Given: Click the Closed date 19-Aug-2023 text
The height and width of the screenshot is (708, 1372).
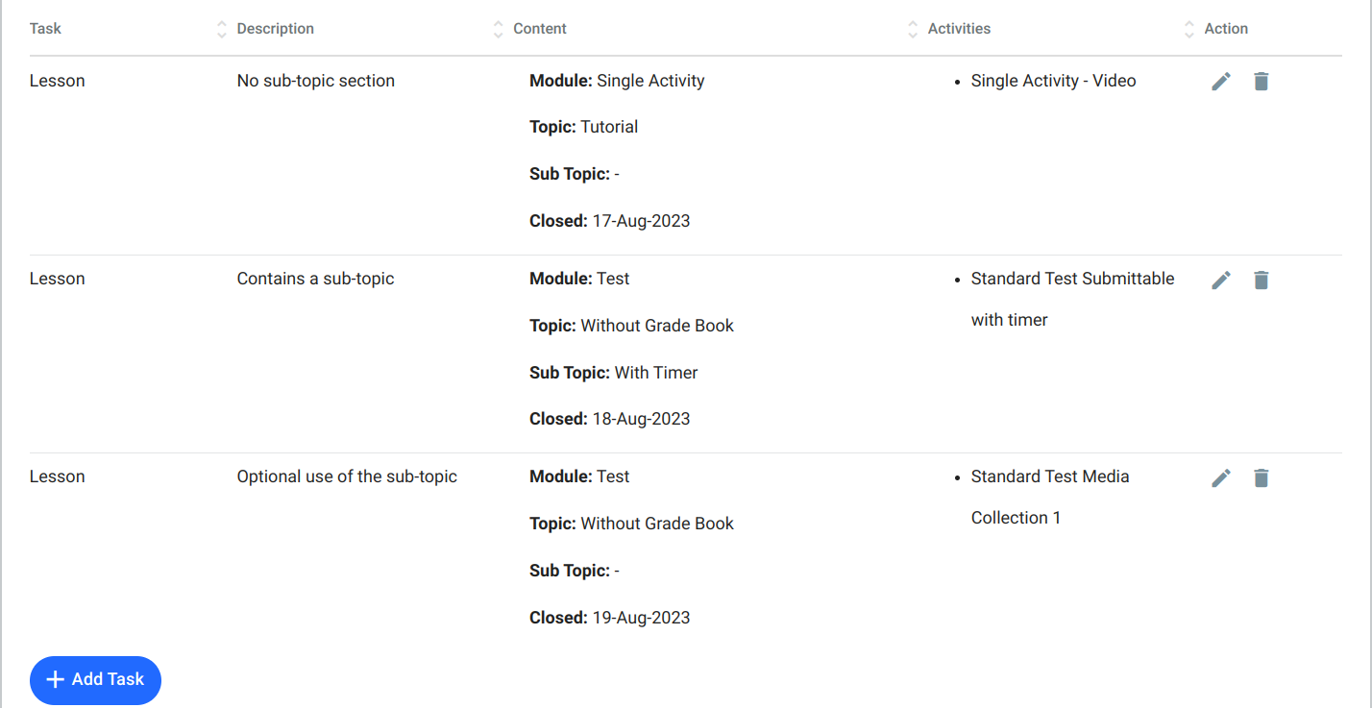Looking at the screenshot, I should tap(641, 617).
